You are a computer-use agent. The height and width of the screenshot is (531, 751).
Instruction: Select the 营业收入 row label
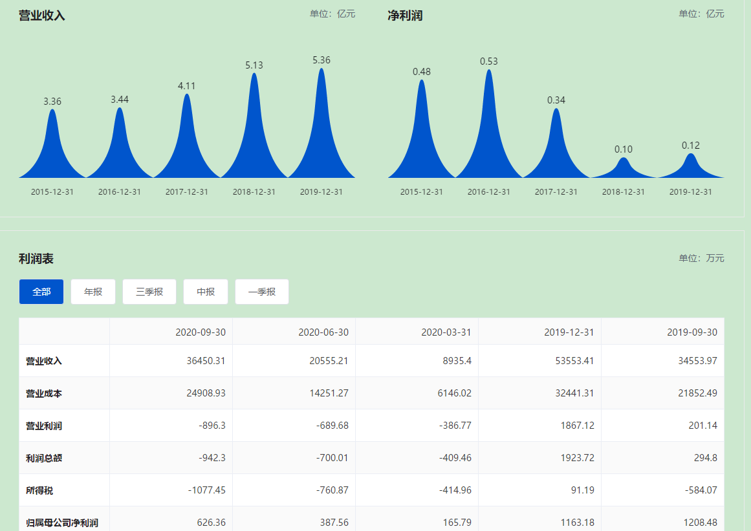click(x=44, y=361)
